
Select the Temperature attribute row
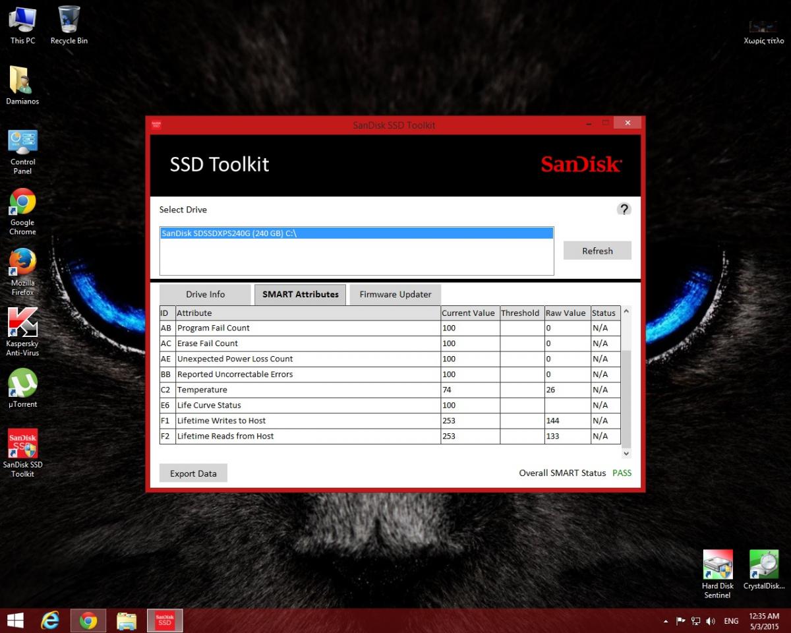[390, 390]
